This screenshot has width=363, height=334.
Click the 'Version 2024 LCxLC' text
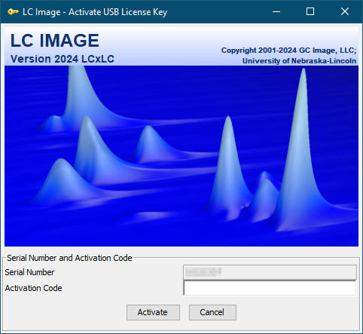[x=63, y=59]
